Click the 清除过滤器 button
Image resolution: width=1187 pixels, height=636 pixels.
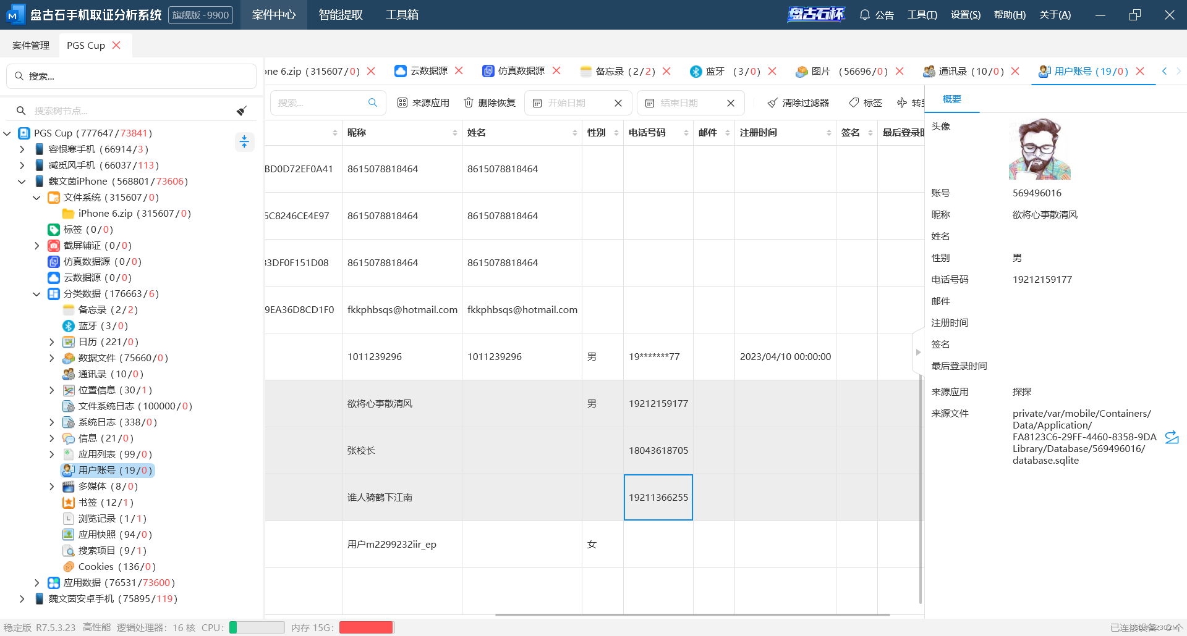(798, 103)
